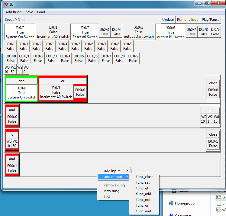The width and height of the screenshot is (226, 216).
Task: Click the W2 word register in register row
Action: pos(20,69)
